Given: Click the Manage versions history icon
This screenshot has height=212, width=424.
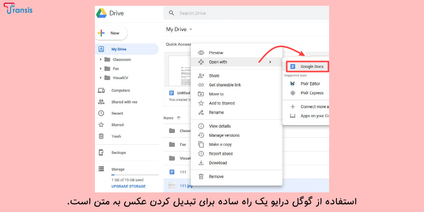Looking at the screenshot, I should click(201, 135).
